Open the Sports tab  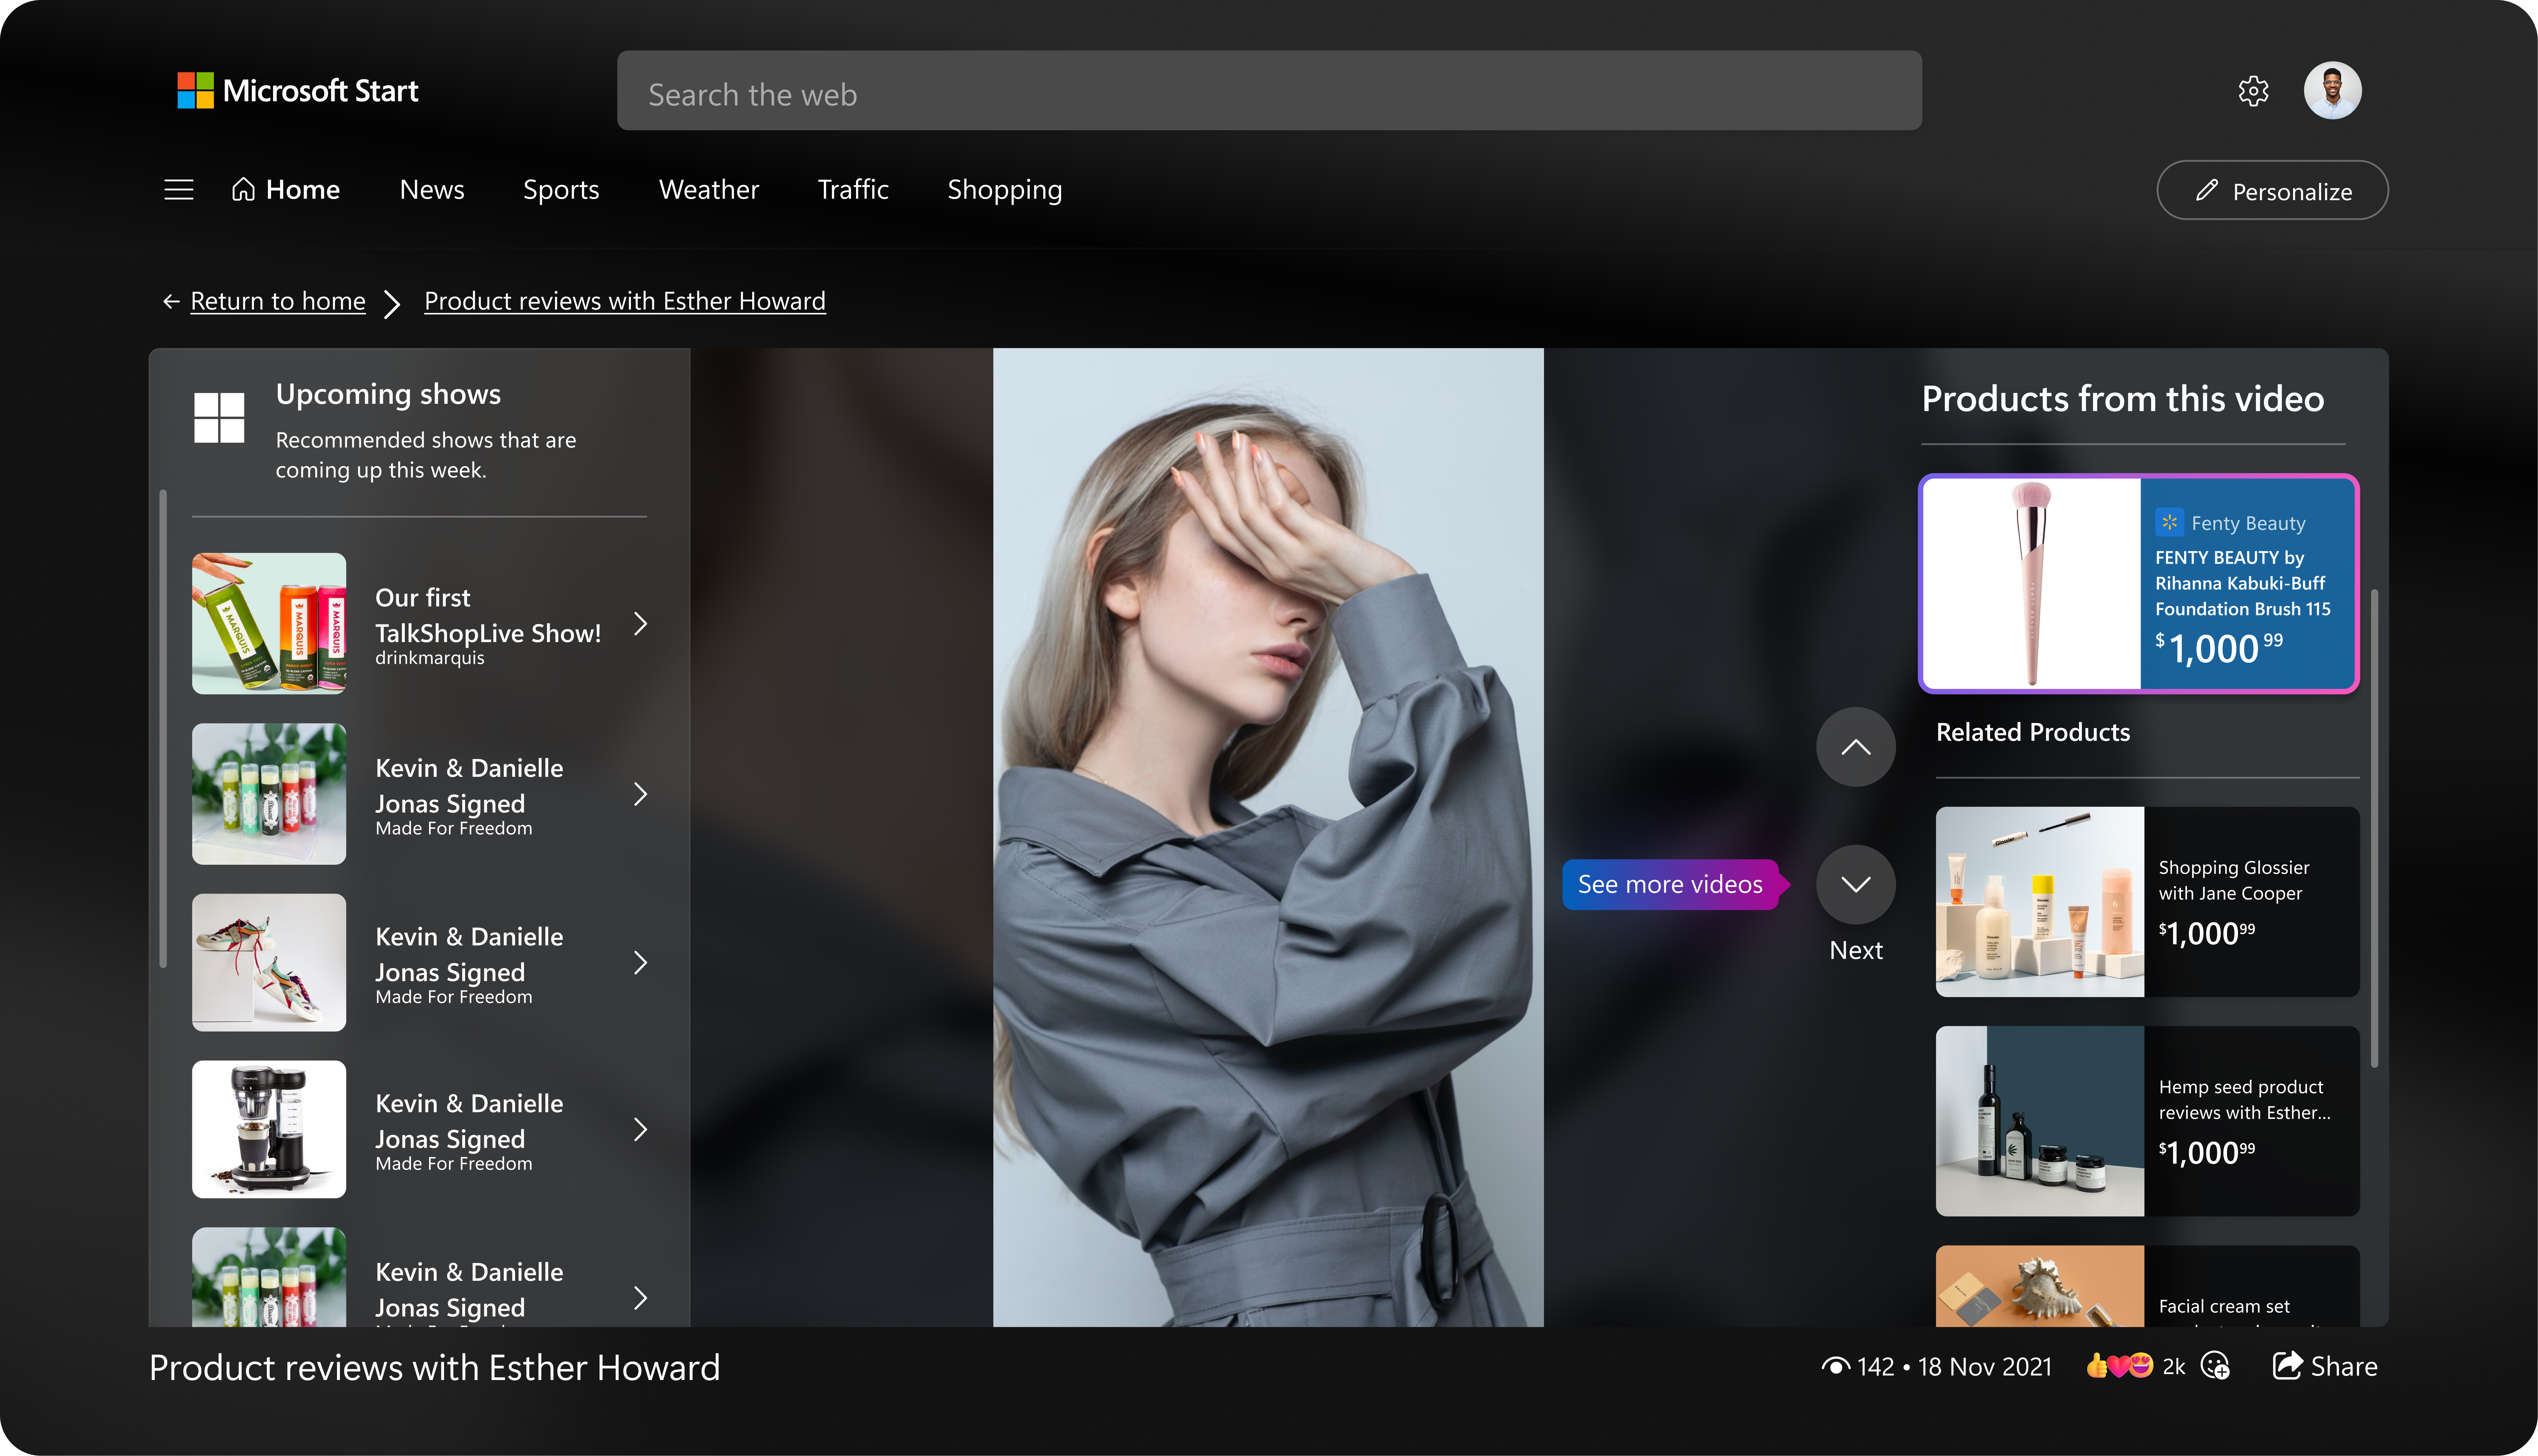[x=561, y=190]
